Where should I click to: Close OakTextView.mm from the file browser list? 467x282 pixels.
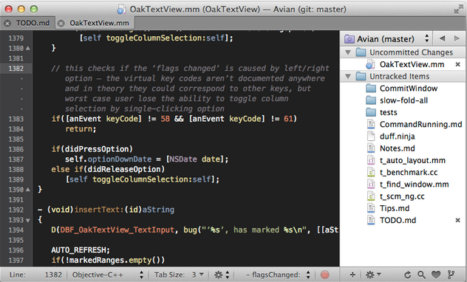pyautogui.click(x=458, y=64)
